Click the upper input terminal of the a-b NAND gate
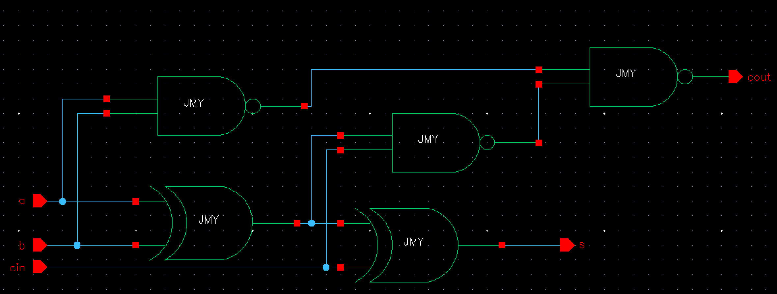The width and height of the screenshot is (777, 294). pos(107,99)
